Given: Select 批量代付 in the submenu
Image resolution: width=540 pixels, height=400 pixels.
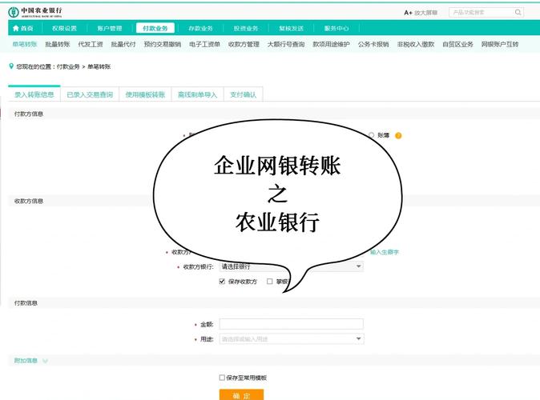Looking at the screenshot, I should 123,44.
